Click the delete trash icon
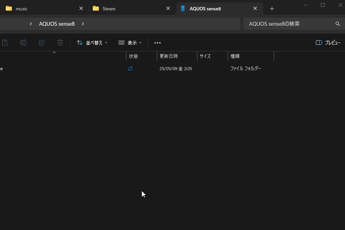The image size is (345, 230). click(60, 43)
